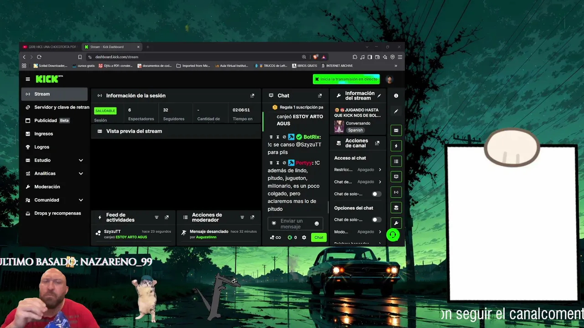Toggle Chat de solo under Opciones del chat
The height and width of the screenshot is (328, 584).
click(x=375, y=220)
